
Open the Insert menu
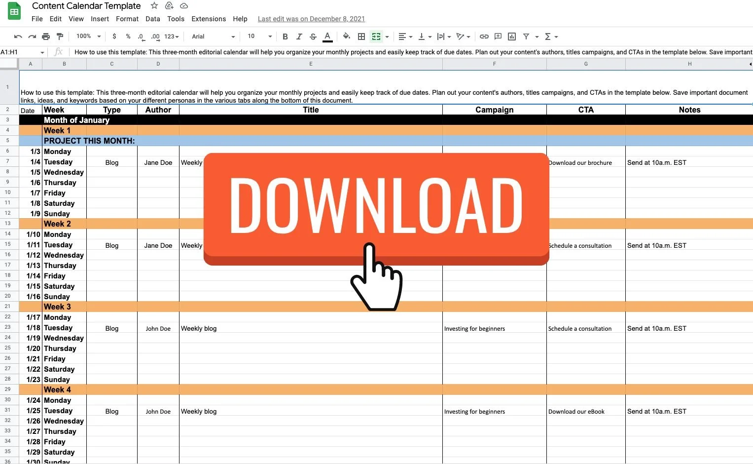click(x=100, y=19)
